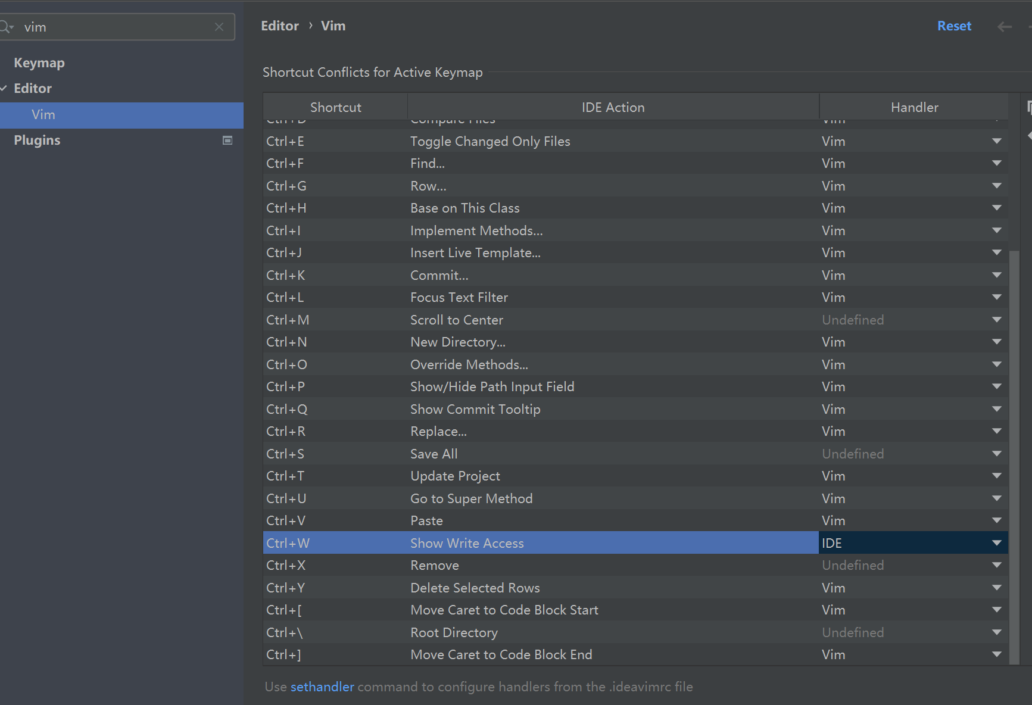
Task: Open the Plugins settings page
Action: pos(37,140)
